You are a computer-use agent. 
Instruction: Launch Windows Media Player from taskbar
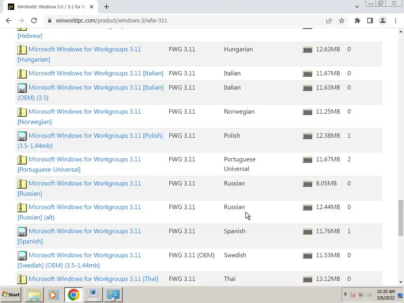tap(54, 295)
